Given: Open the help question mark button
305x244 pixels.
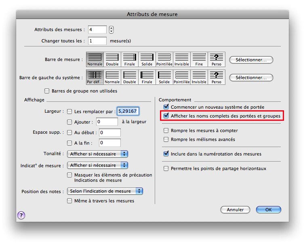Looking at the screenshot, I should click(x=21, y=215).
